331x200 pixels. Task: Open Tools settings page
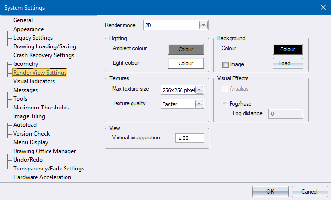pyautogui.click(x=20, y=99)
